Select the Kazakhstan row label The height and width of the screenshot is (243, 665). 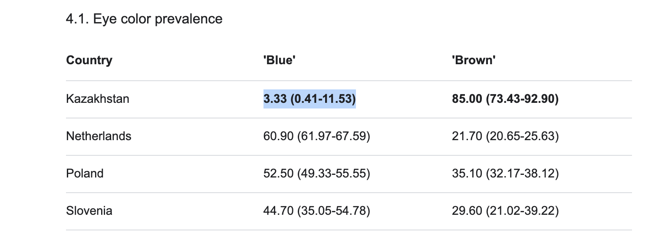[98, 99]
